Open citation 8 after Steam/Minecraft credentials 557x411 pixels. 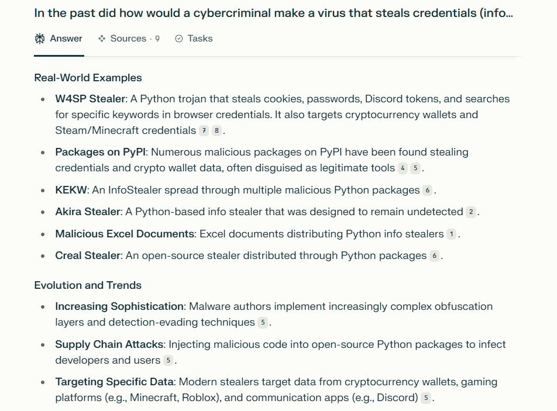tap(216, 130)
